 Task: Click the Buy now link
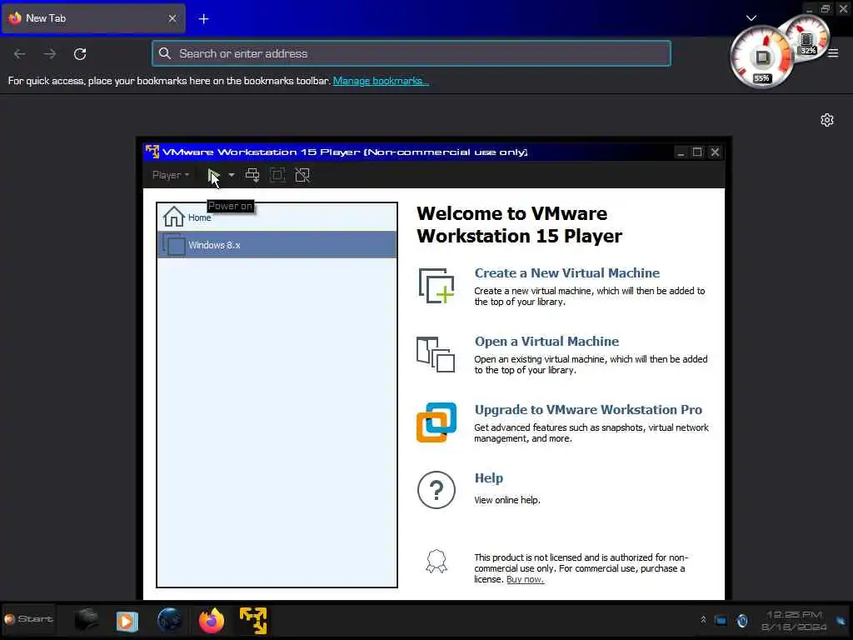(x=525, y=580)
